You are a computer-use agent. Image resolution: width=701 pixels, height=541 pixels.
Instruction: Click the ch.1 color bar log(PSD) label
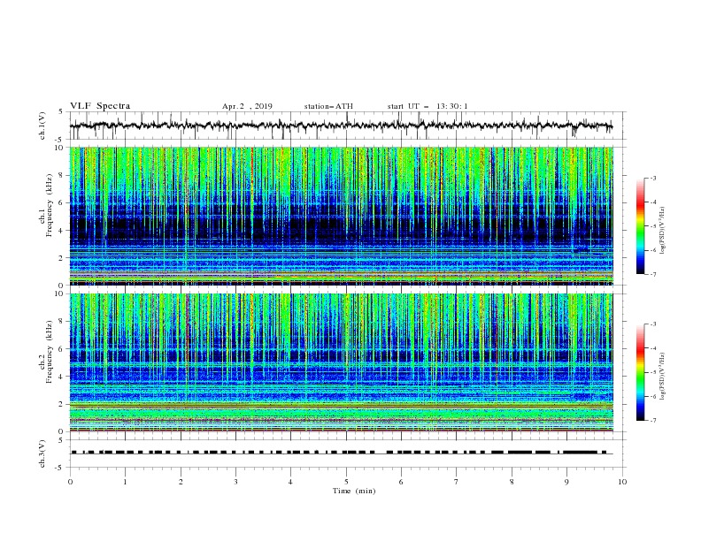pos(663,231)
